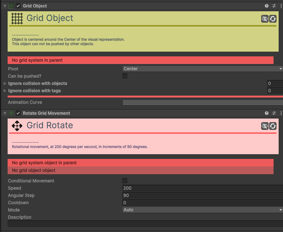
Task: Enable the Can be pushed checkbox
Action: point(125,76)
